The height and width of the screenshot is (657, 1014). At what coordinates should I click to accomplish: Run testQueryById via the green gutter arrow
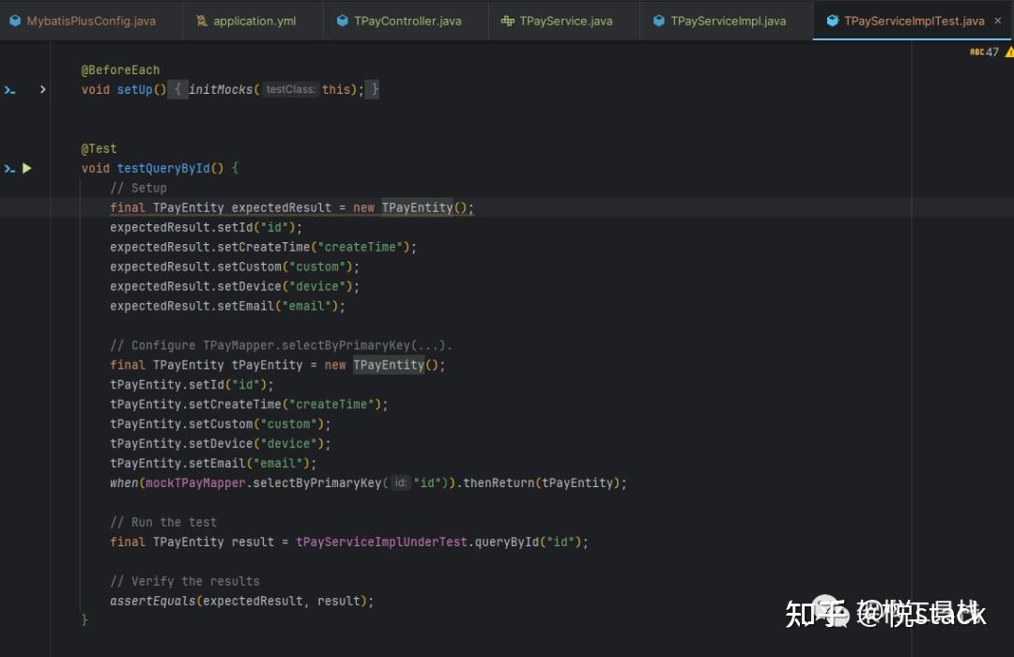[x=26, y=168]
